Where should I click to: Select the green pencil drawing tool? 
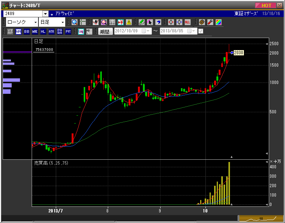(142, 22)
